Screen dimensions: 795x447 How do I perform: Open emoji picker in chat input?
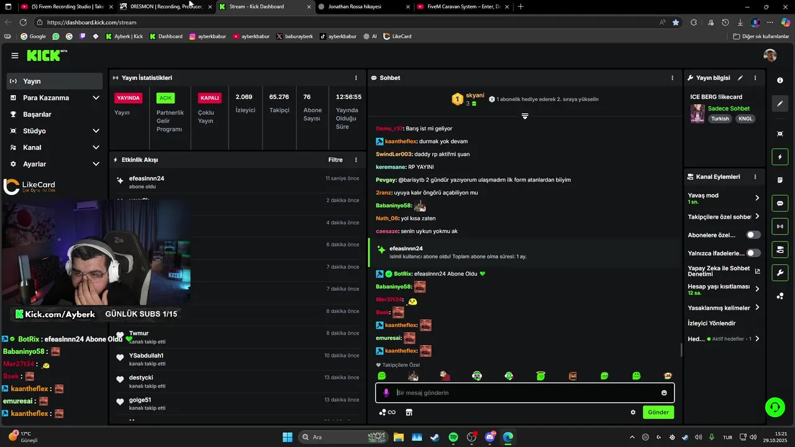click(664, 393)
